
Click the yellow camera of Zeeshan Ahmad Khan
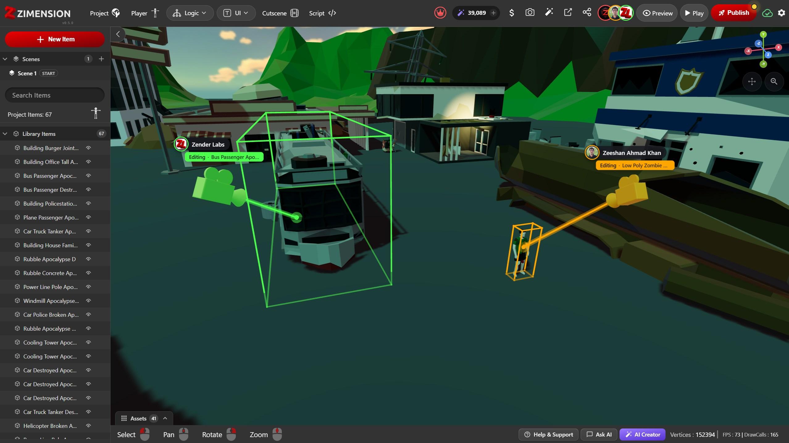coord(627,191)
